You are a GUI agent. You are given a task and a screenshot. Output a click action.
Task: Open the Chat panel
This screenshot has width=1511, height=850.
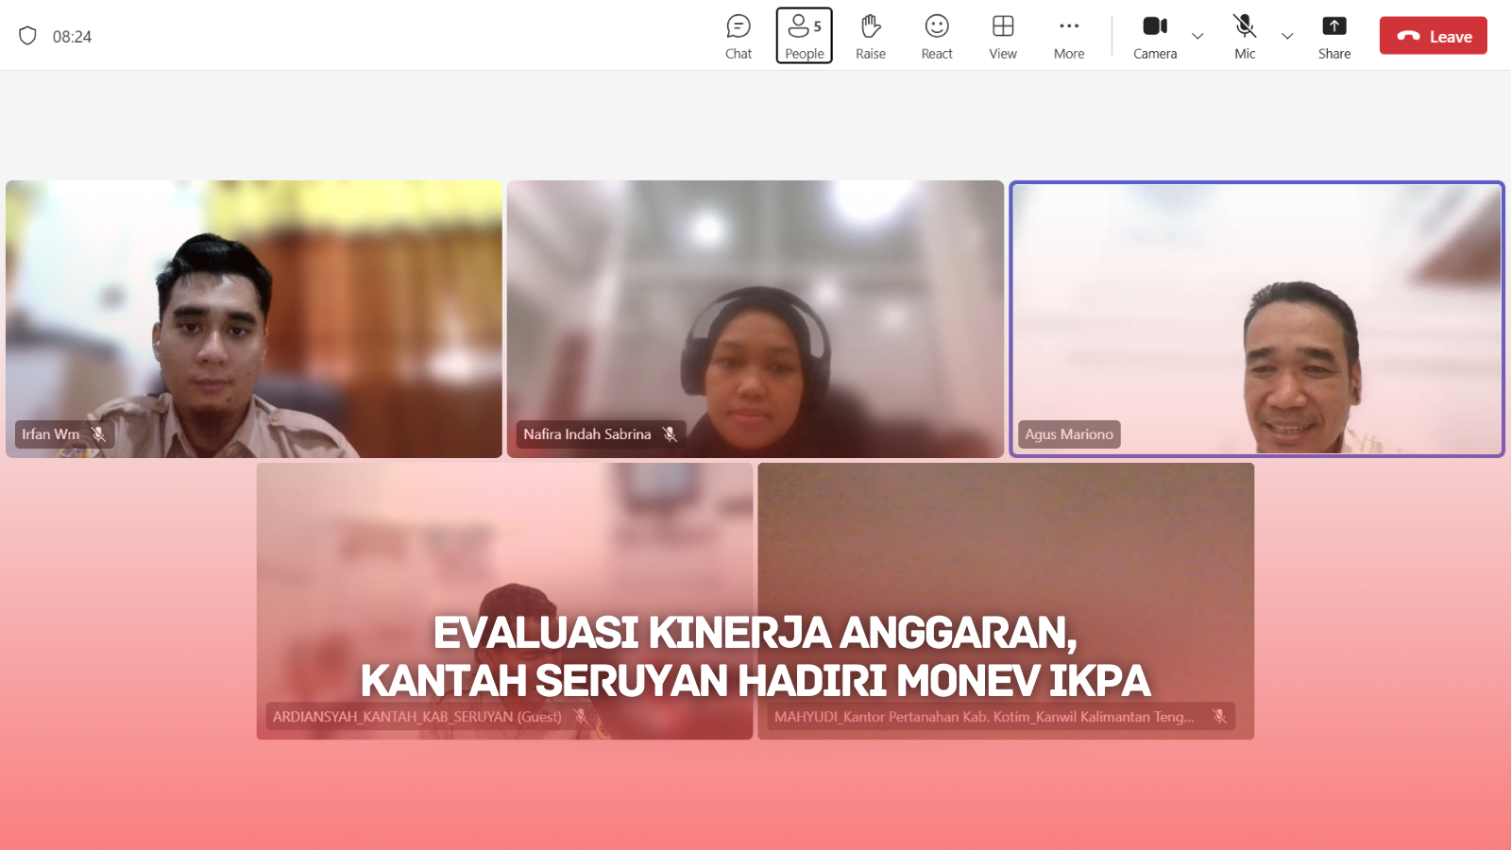739,37
